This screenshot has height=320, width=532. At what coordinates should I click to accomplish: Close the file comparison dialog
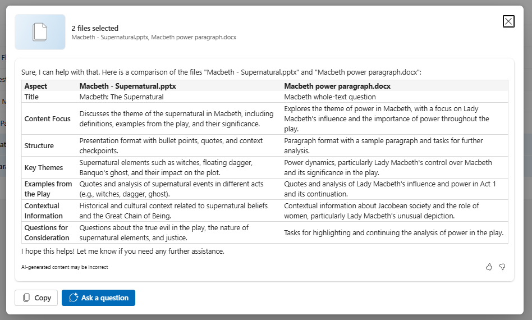tap(508, 21)
